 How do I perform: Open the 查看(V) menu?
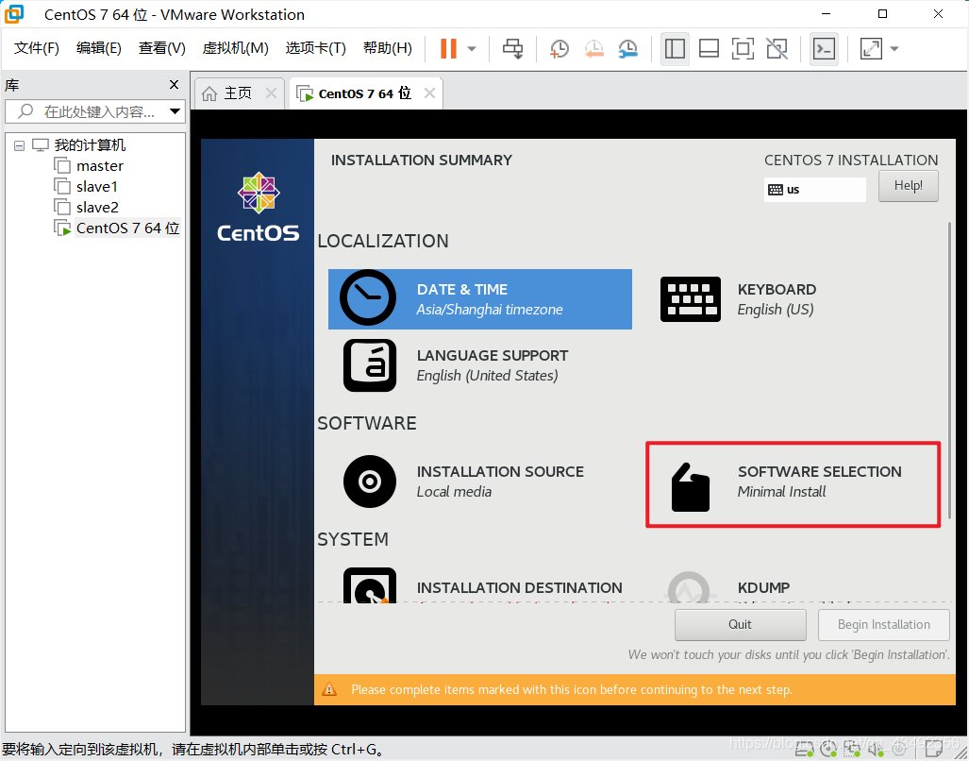point(162,48)
